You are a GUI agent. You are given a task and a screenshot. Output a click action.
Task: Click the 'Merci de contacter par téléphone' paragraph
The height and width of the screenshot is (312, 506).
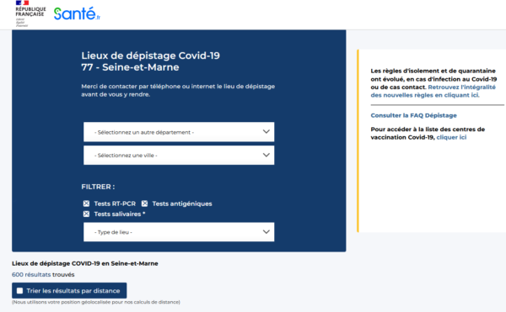[x=178, y=90]
